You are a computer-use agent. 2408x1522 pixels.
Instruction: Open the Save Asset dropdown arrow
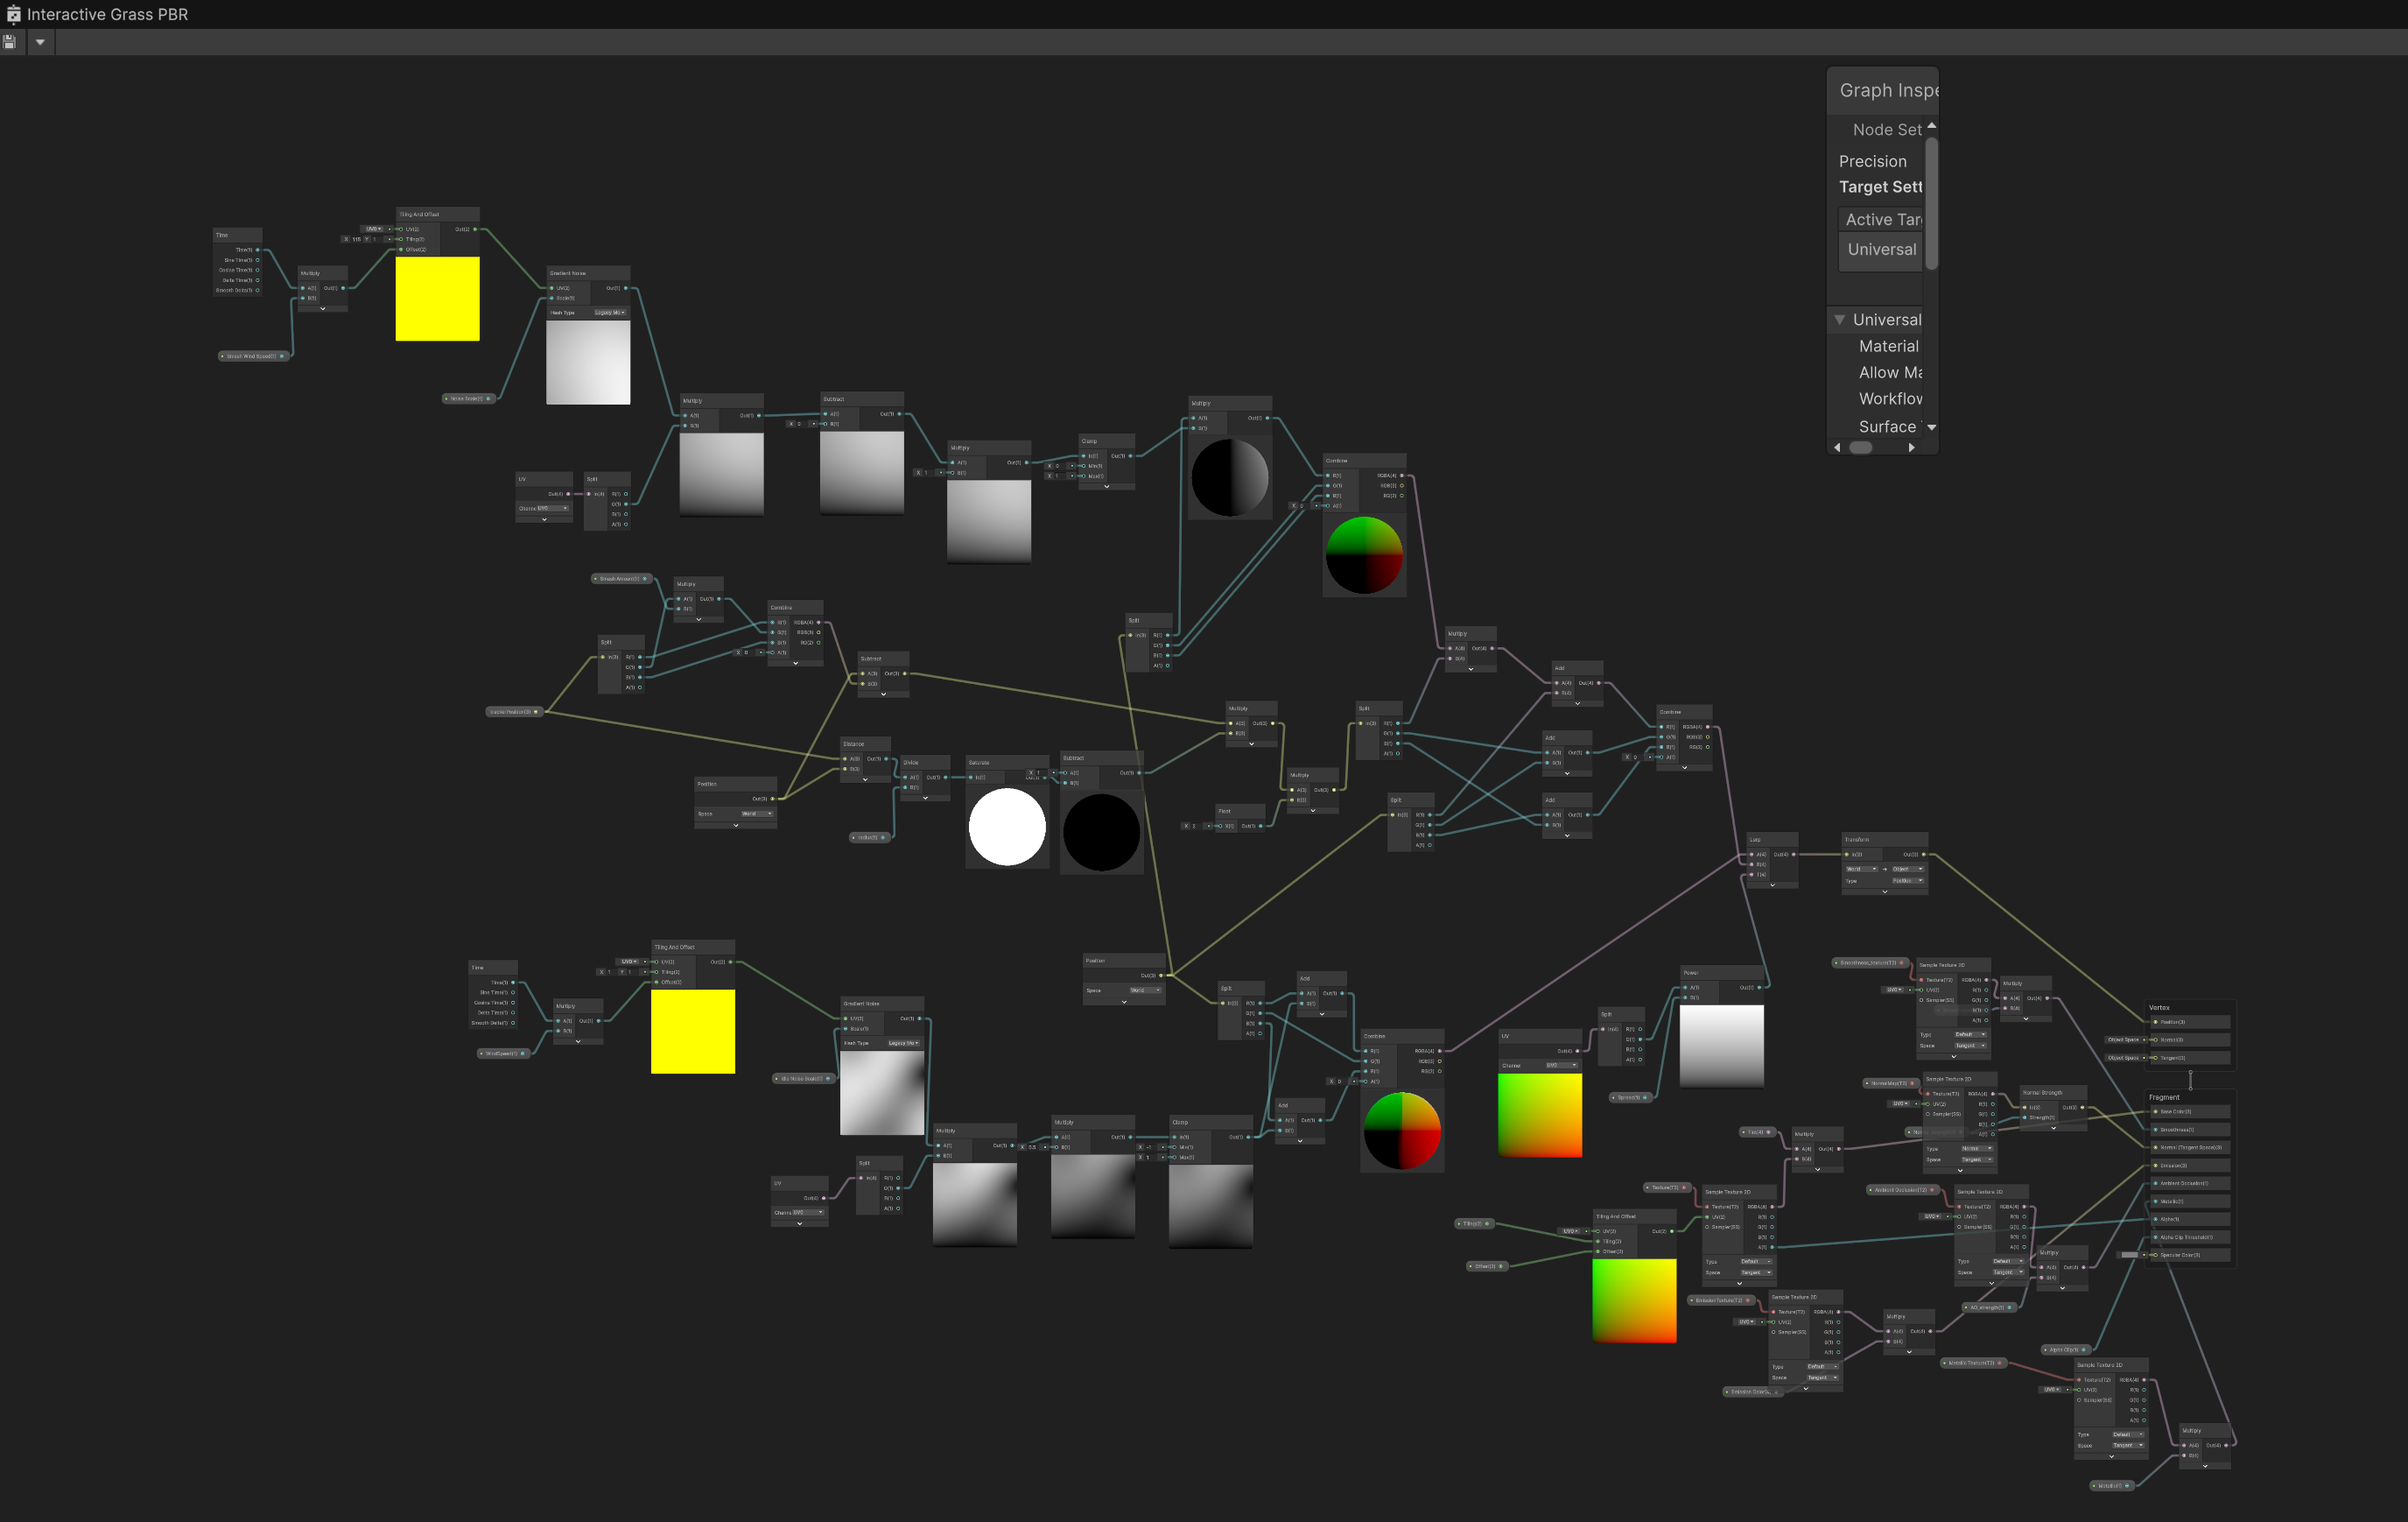[x=40, y=42]
